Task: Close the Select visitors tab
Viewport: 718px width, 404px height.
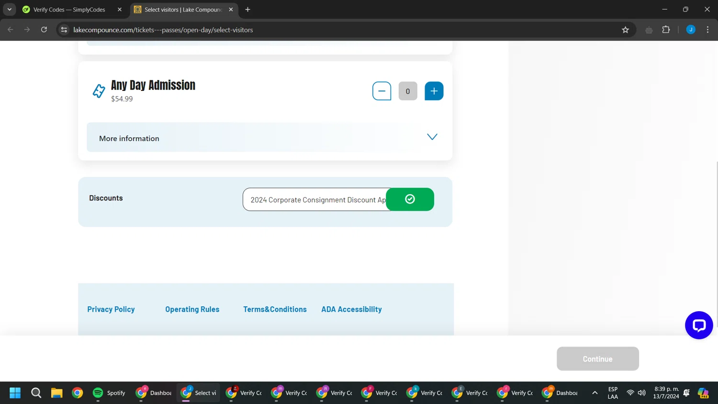Action: (x=231, y=10)
